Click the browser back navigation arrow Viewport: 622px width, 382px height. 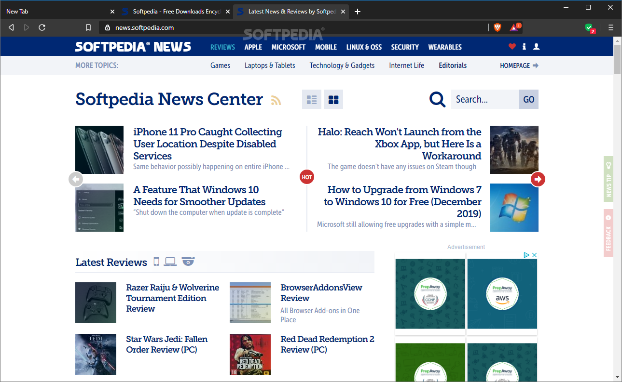pyautogui.click(x=11, y=27)
